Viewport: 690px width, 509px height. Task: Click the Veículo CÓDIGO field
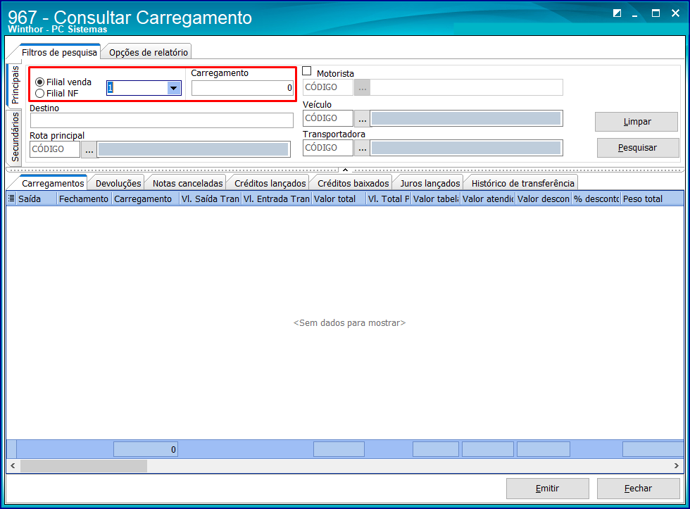pyautogui.click(x=328, y=118)
